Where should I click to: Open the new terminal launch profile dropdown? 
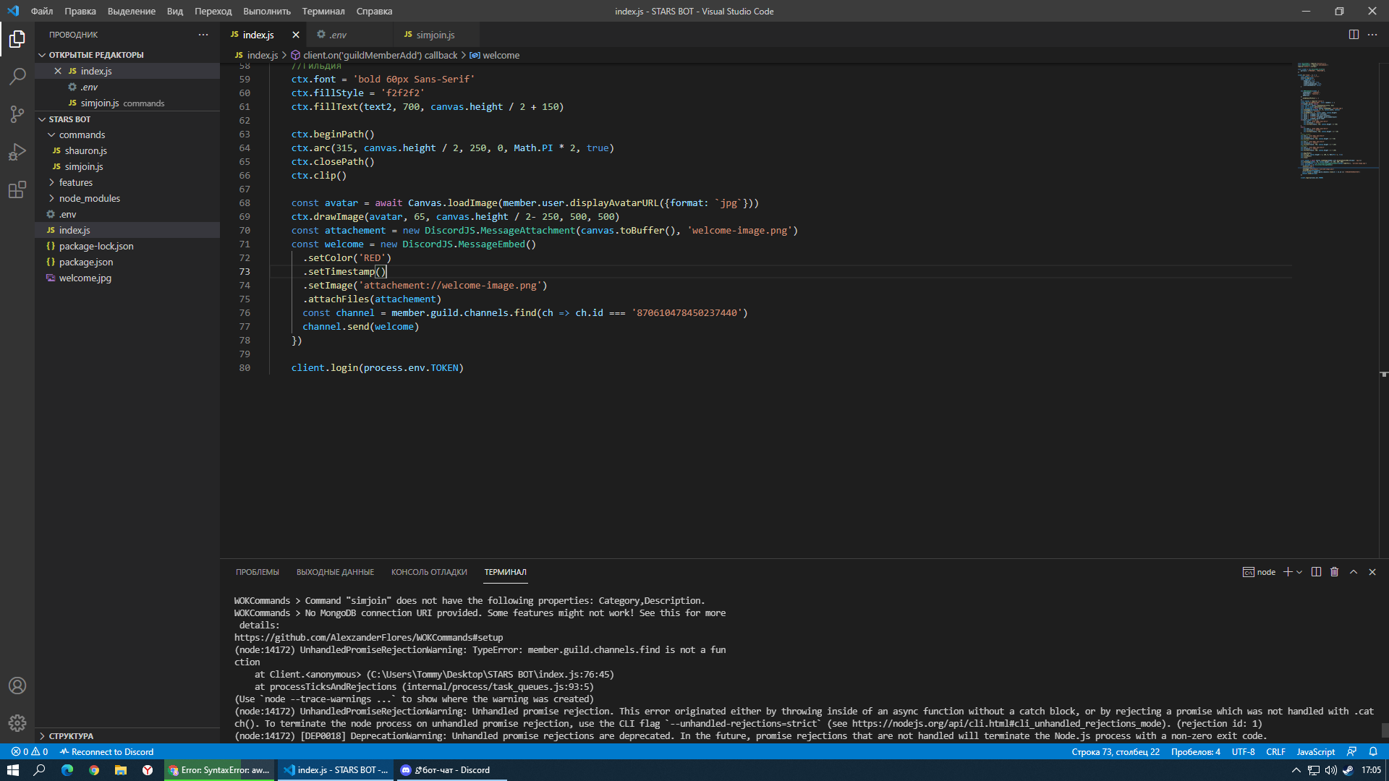1299,572
